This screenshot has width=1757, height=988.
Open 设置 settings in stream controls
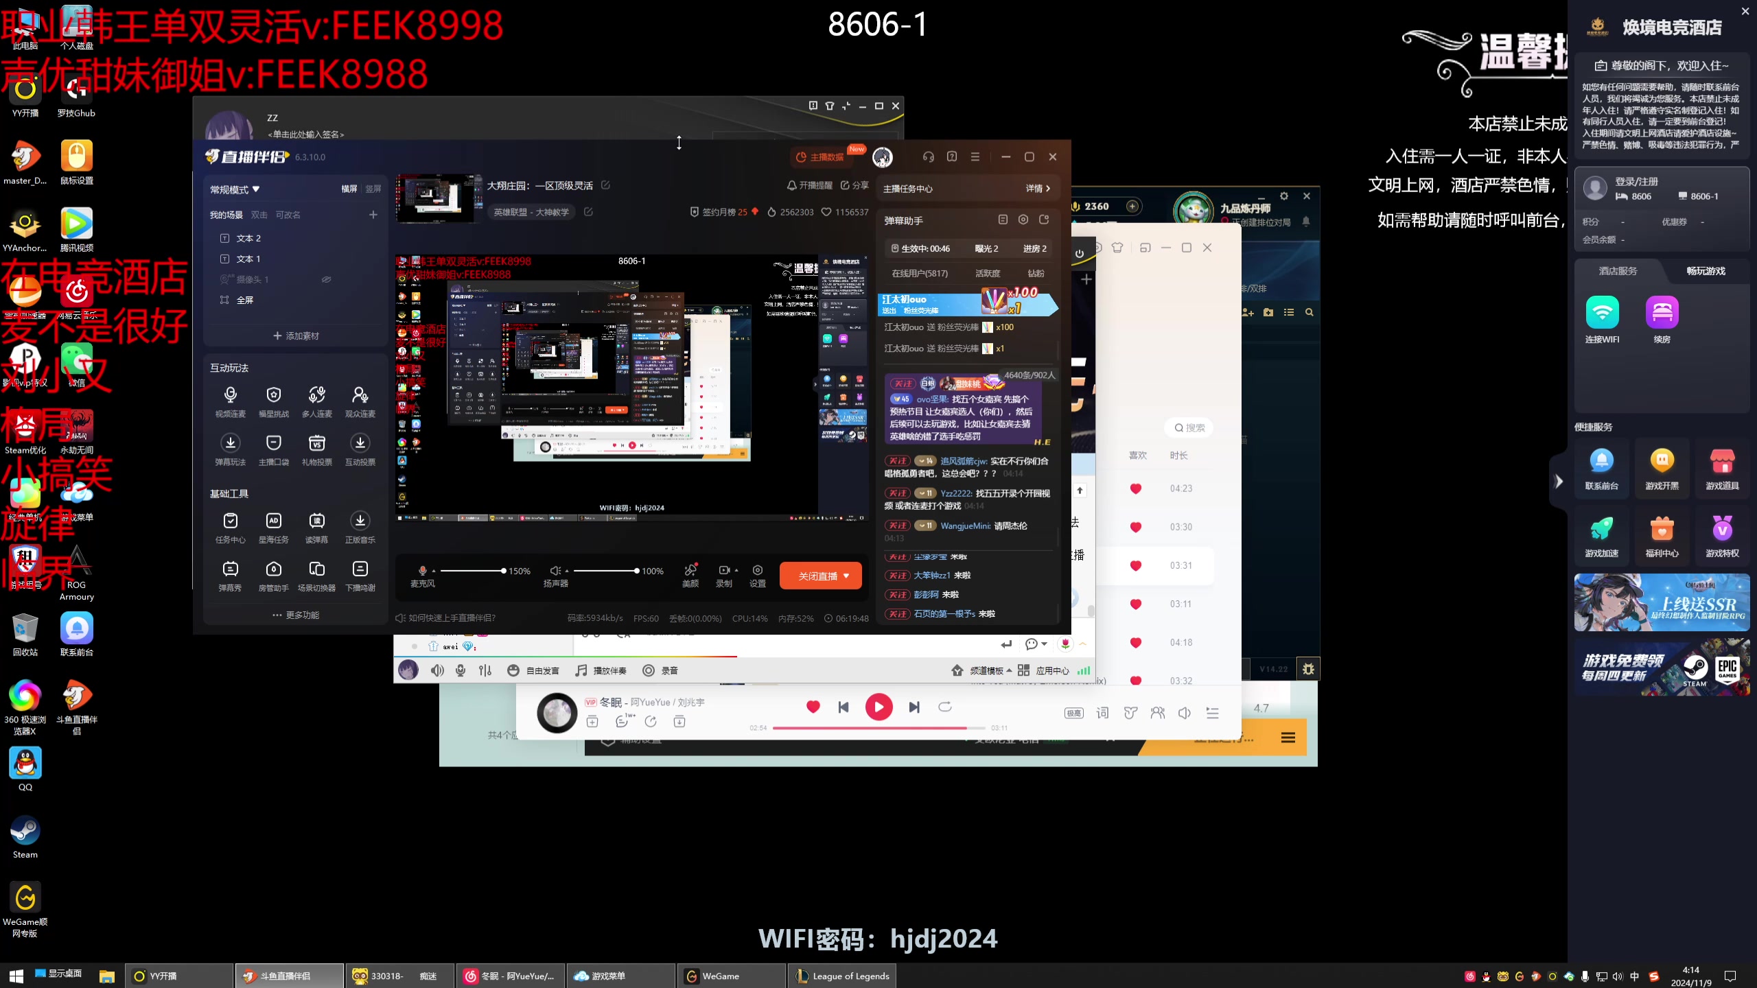[x=758, y=575]
